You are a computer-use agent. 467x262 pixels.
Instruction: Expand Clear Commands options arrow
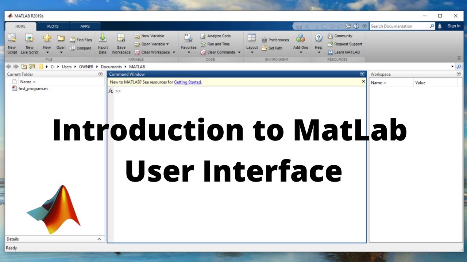coord(239,52)
